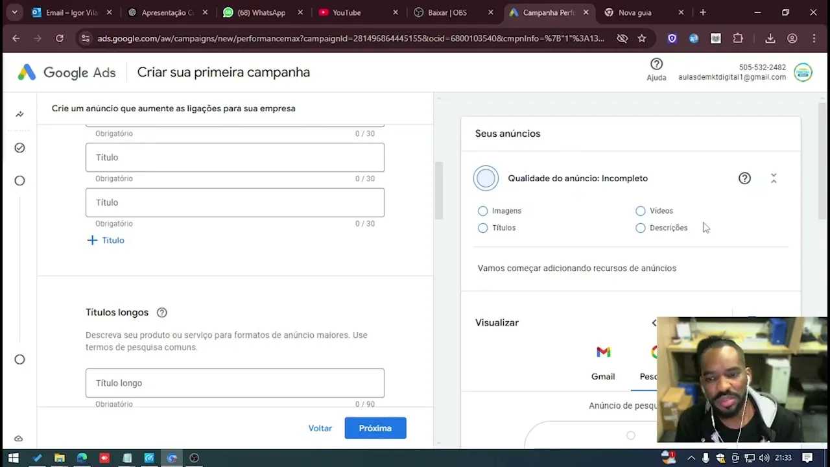The width and height of the screenshot is (830, 467).
Task: Reload the page with the browser refresh icon
Action: point(60,38)
